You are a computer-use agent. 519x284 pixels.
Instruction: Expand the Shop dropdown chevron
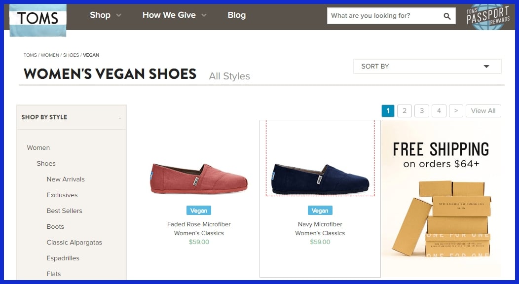pos(119,15)
